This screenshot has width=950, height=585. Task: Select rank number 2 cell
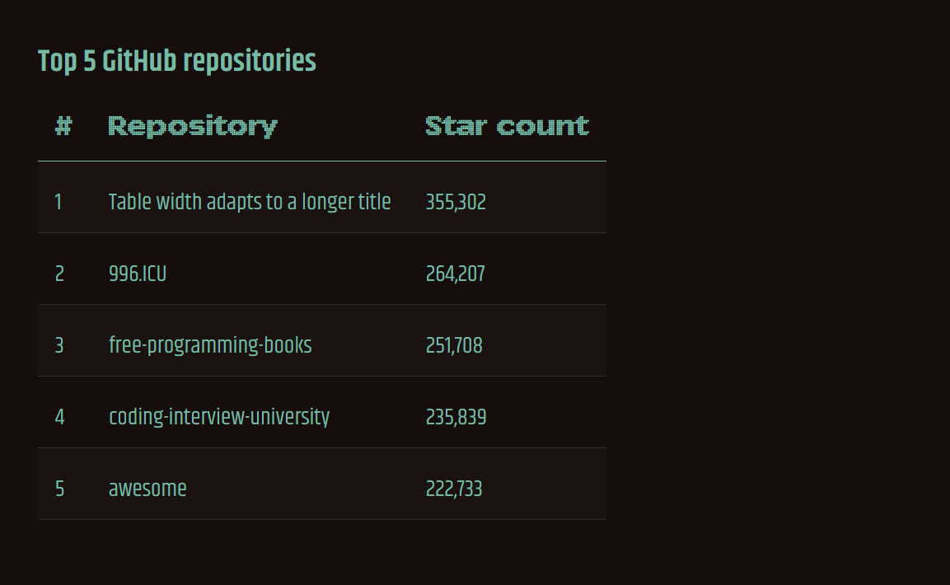point(59,274)
